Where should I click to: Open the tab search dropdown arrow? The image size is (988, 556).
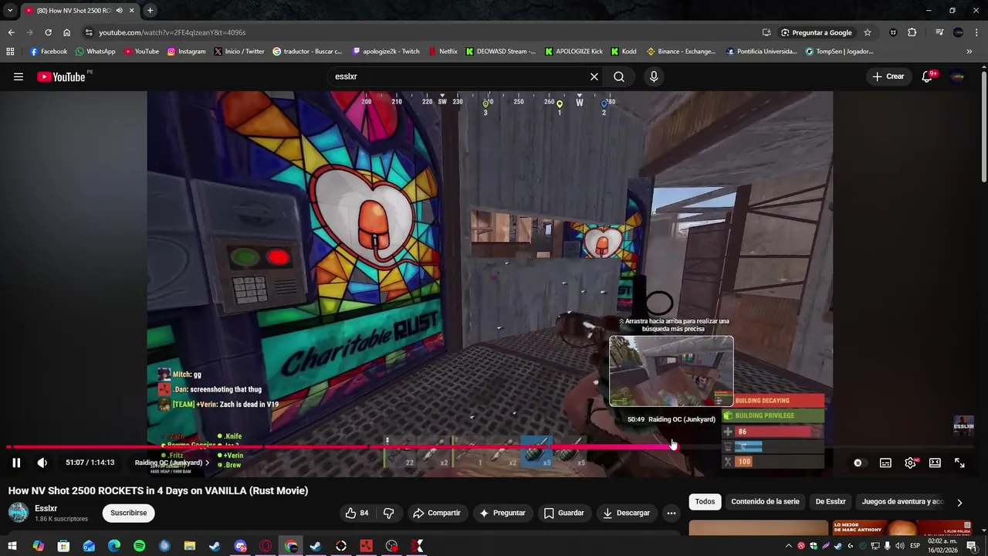pyautogui.click(x=10, y=10)
